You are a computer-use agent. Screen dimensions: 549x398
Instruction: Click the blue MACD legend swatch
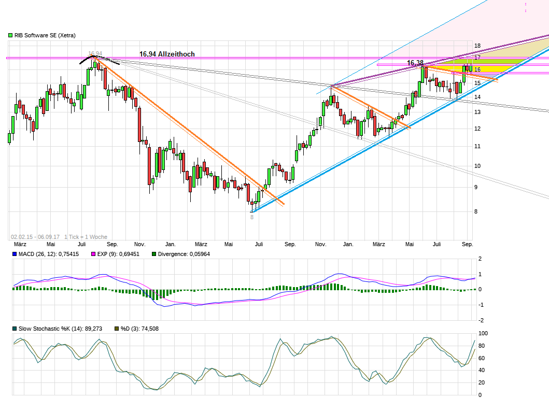(x=15, y=254)
